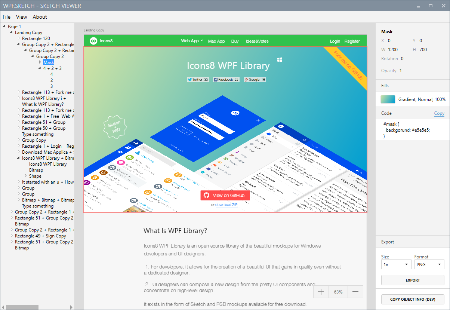Collapse the Group Copy 2 node above Mask
450x310 pixels.
[x=33, y=56]
